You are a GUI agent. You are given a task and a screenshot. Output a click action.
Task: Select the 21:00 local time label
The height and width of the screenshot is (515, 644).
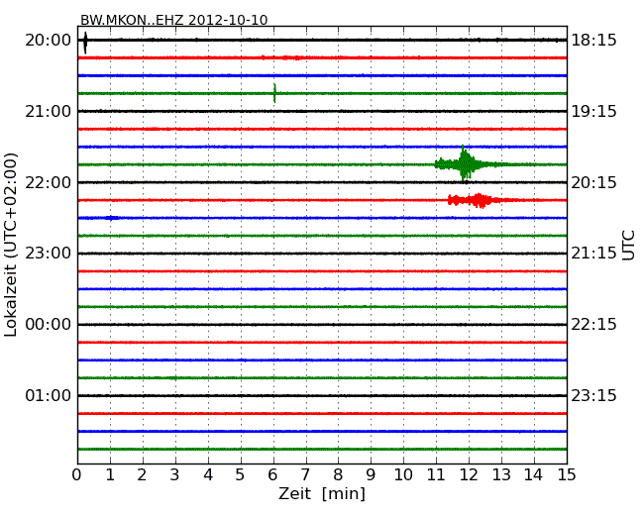[x=49, y=111]
